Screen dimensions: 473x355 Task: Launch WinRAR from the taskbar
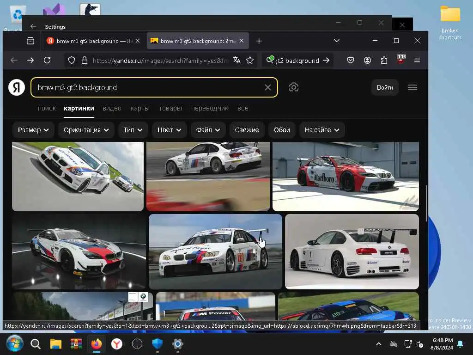coord(76,344)
